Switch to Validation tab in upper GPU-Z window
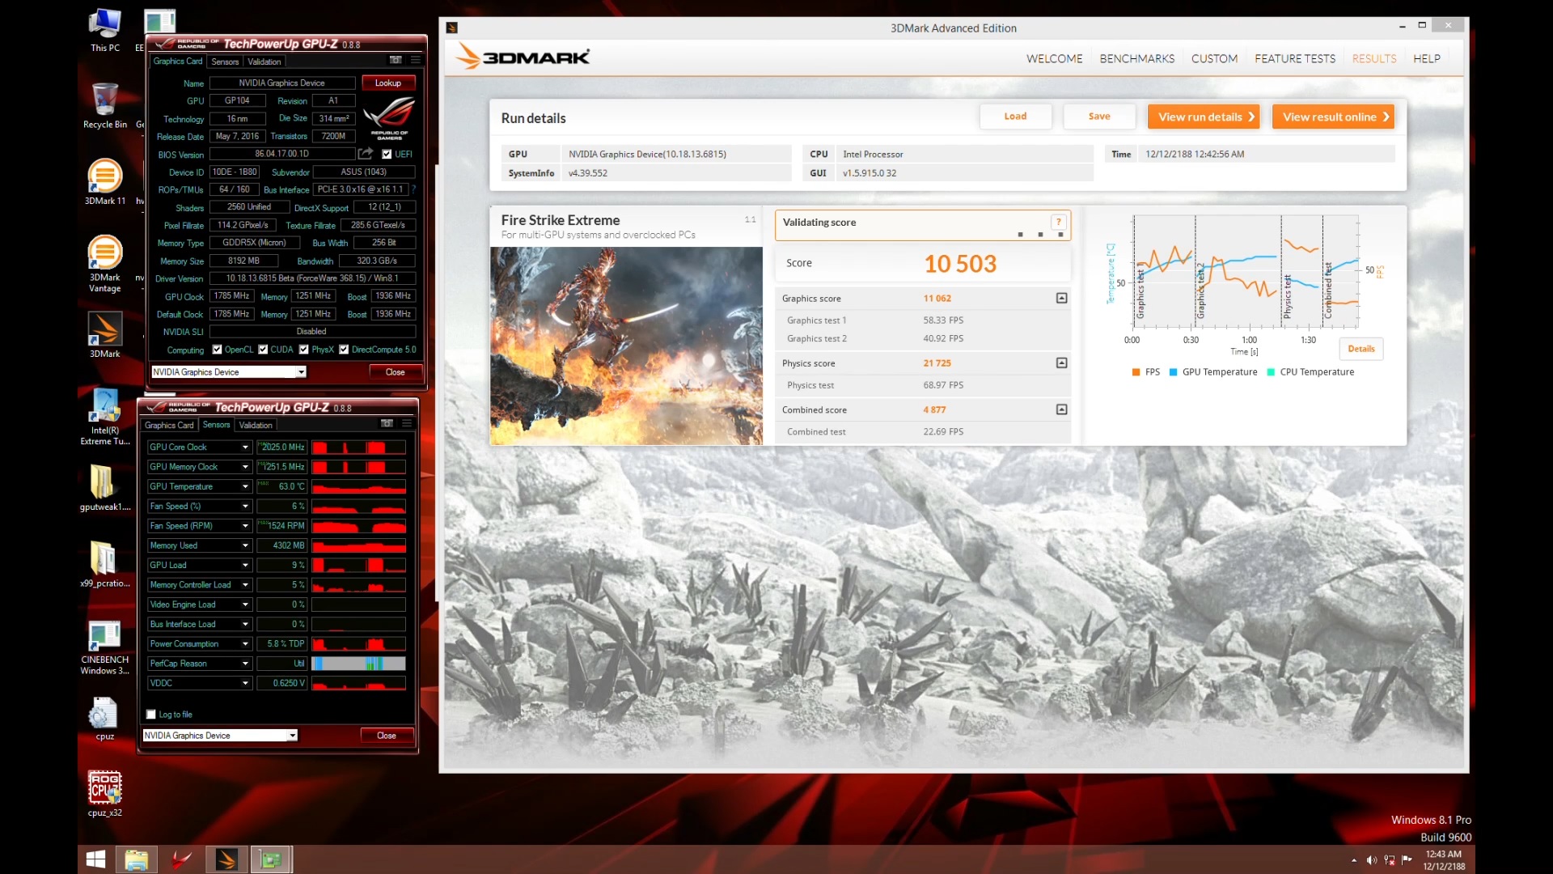This screenshot has width=1553, height=874. 264,62
